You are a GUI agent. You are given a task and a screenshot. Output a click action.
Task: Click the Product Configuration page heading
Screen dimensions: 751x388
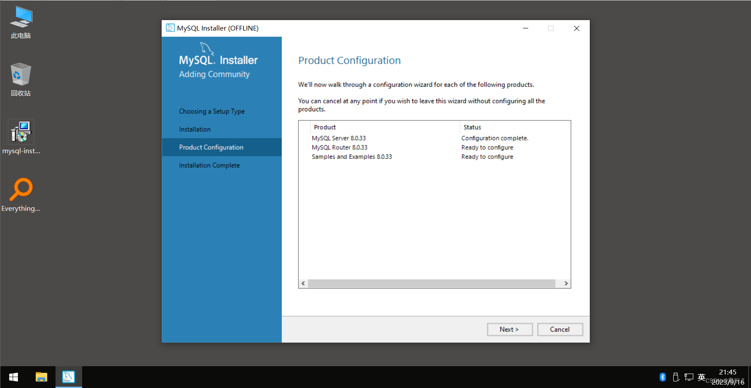[x=350, y=60]
